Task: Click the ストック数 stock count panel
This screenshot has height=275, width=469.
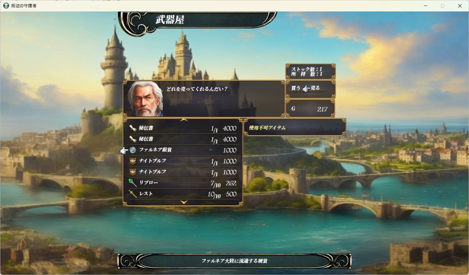Action: click(310, 71)
